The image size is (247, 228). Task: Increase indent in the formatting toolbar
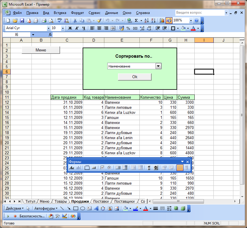point(164,28)
